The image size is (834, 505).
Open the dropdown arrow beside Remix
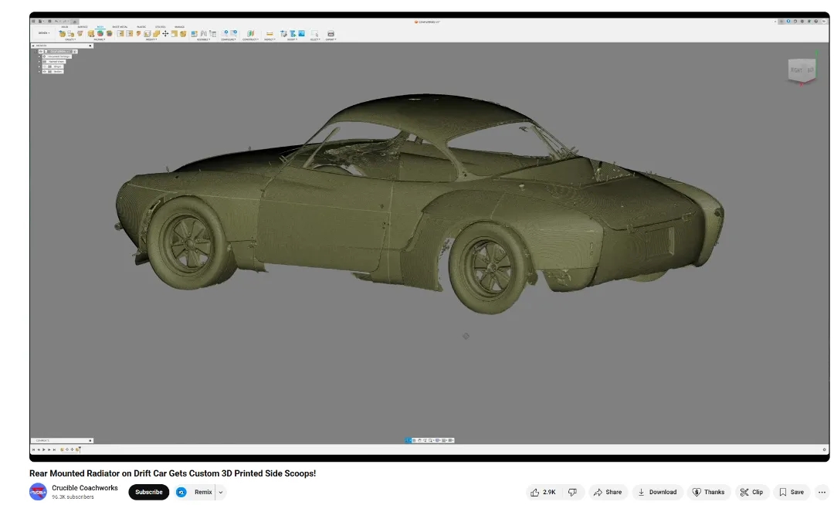coord(221,492)
